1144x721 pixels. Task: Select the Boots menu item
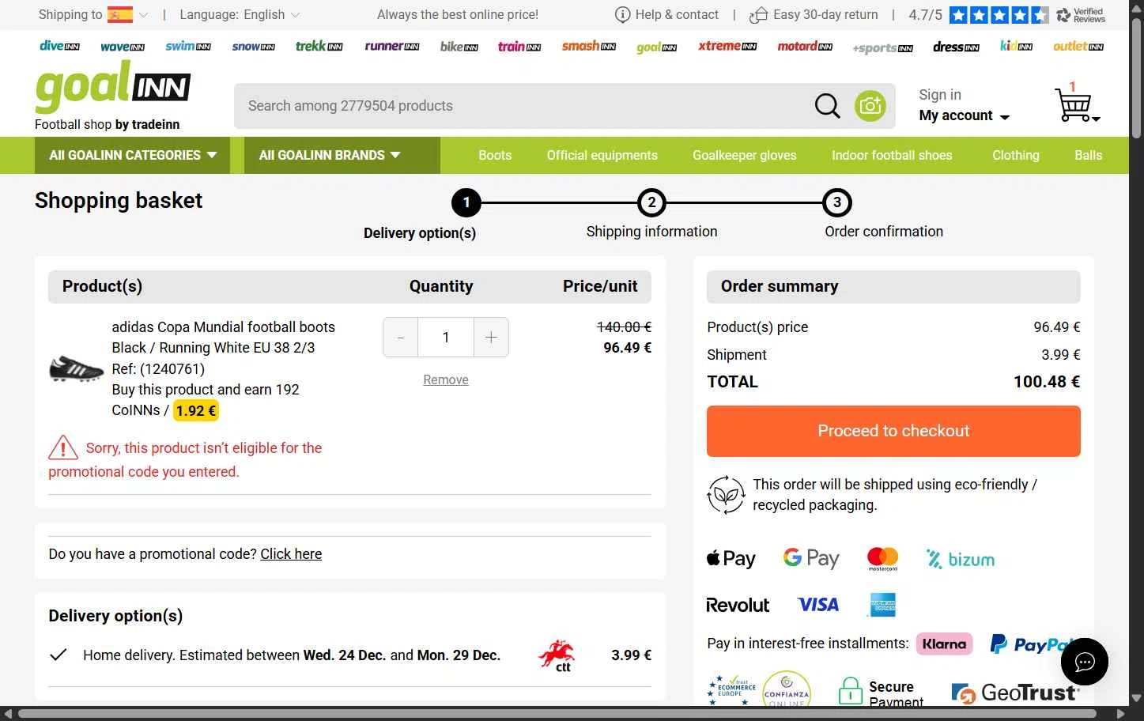pos(495,155)
